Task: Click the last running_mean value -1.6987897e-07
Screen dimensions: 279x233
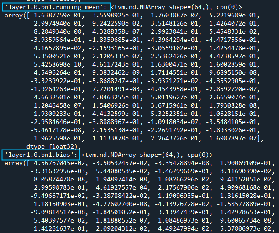Action: (x=231, y=138)
